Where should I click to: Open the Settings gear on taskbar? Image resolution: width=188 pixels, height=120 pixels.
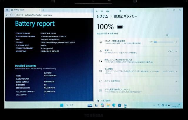125,105
